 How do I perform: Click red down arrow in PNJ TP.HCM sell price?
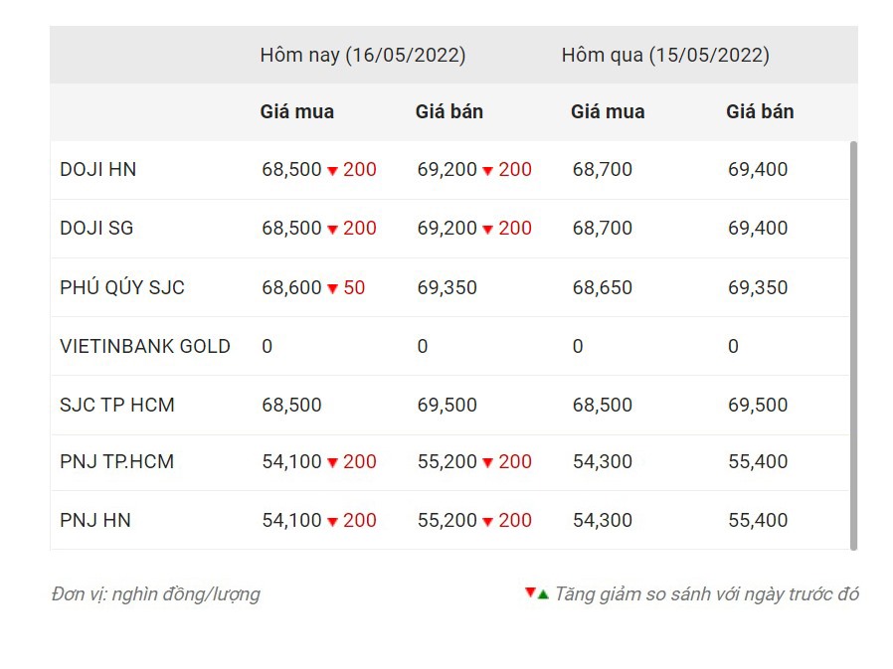488,463
